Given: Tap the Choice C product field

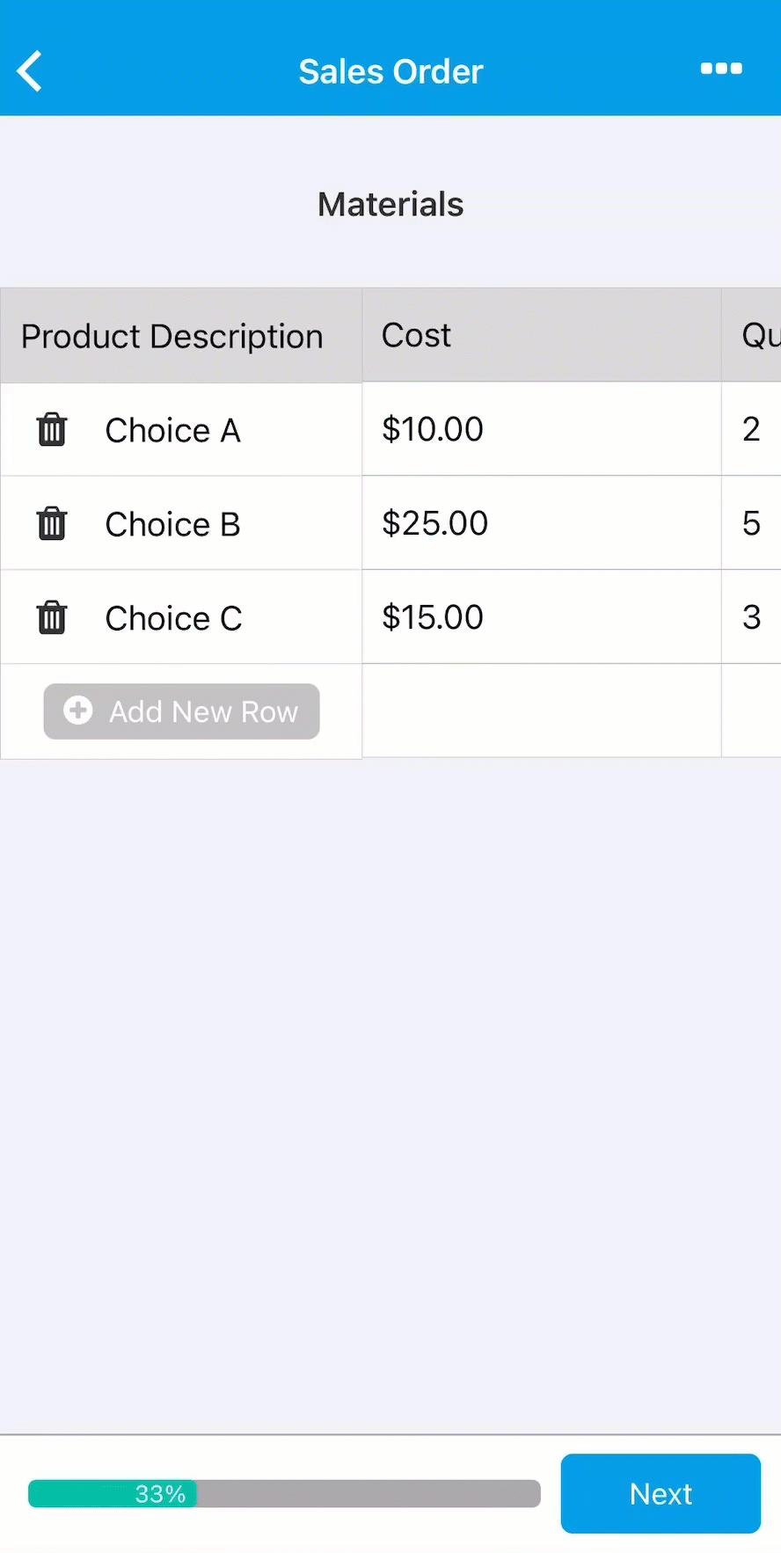Looking at the screenshot, I should (x=174, y=619).
